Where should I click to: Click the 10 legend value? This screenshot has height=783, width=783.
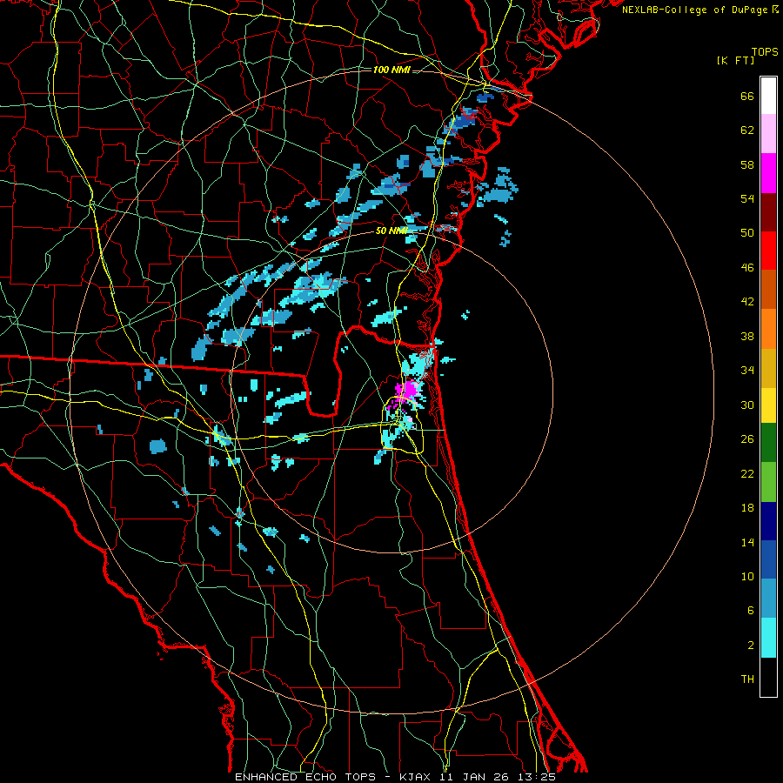[x=747, y=576]
